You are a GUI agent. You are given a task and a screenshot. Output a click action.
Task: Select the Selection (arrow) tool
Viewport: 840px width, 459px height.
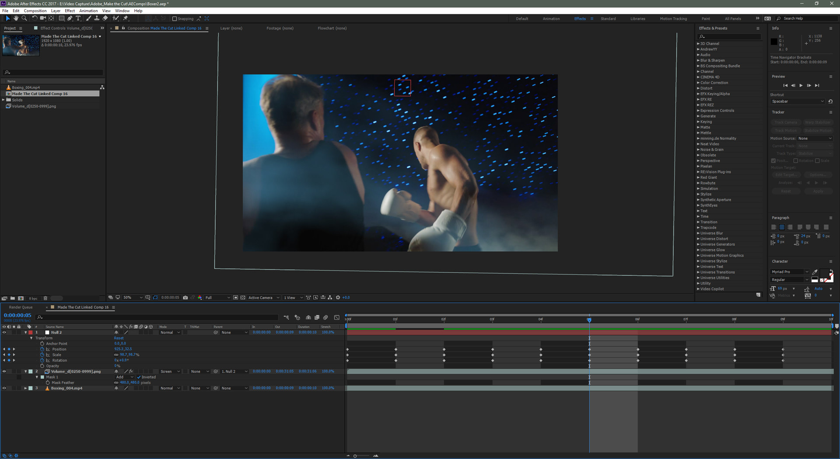[7, 18]
